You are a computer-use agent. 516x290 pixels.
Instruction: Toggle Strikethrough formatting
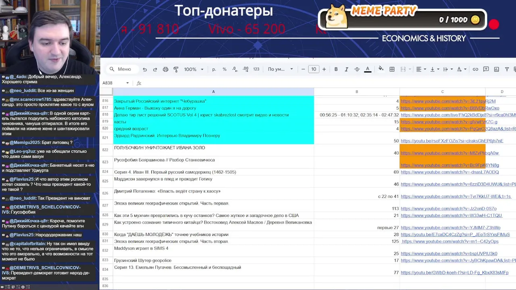[x=357, y=69]
